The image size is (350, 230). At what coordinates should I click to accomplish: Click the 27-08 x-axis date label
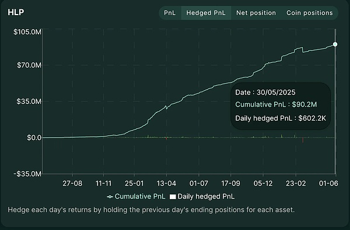[x=72, y=183]
